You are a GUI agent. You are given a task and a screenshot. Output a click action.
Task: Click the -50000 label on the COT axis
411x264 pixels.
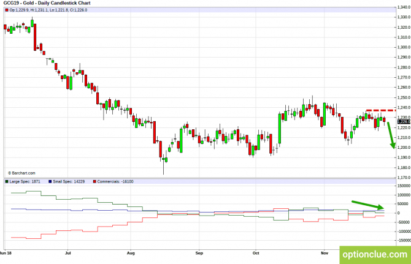pyautogui.click(x=404, y=222)
